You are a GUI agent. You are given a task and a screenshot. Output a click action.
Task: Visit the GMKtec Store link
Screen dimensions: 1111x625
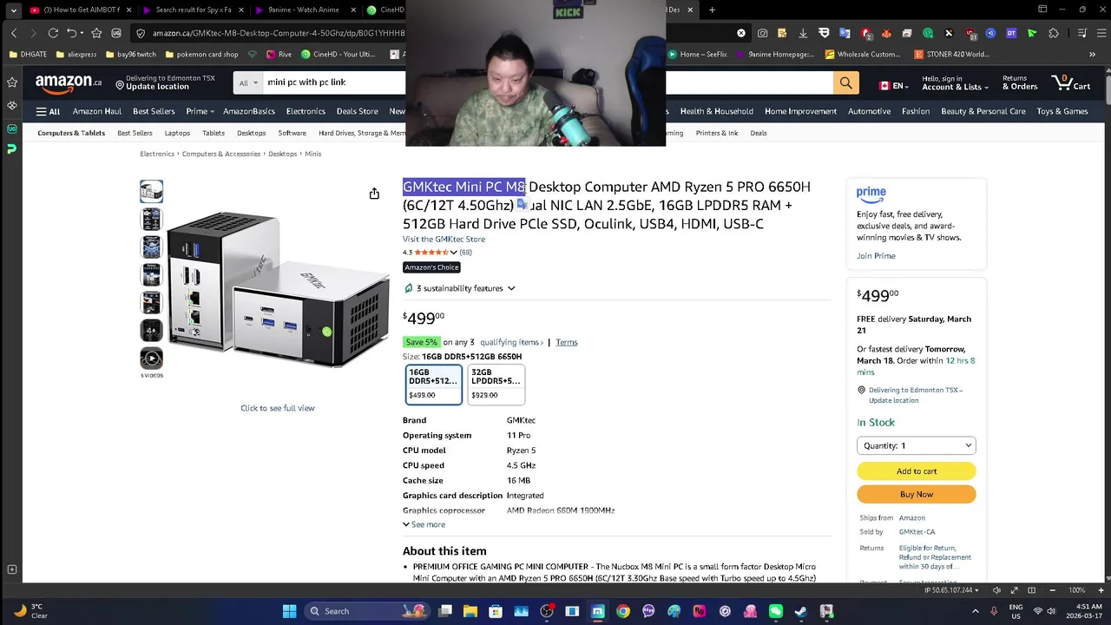[444, 240]
